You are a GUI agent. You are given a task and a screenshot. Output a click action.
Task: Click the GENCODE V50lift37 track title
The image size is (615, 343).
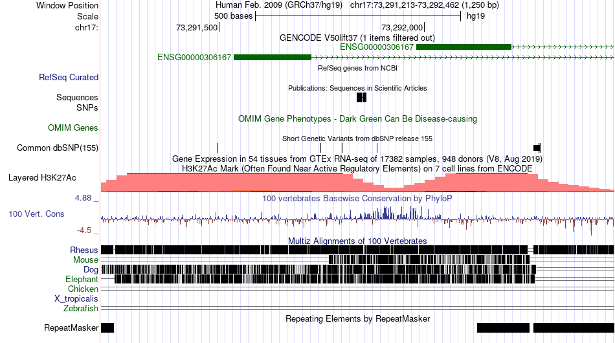(x=357, y=38)
